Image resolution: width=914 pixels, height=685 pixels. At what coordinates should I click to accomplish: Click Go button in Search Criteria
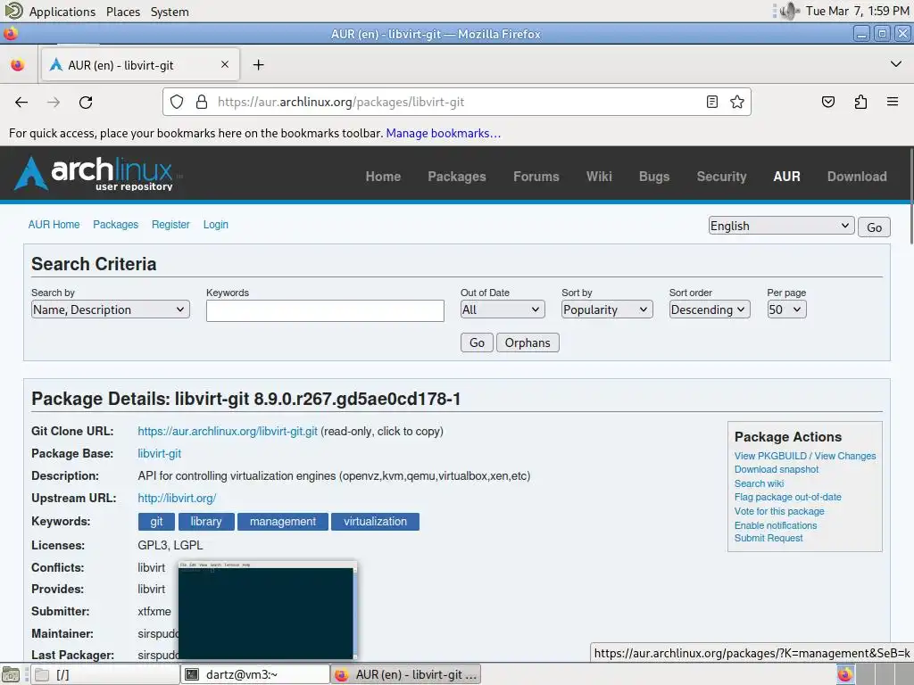pyautogui.click(x=477, y=342)
